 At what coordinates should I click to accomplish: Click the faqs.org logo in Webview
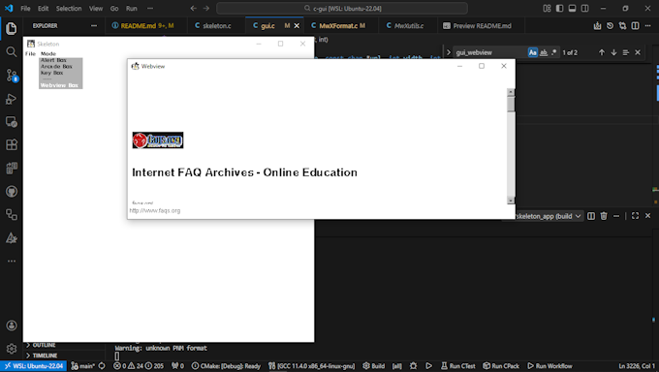point(158,139)
